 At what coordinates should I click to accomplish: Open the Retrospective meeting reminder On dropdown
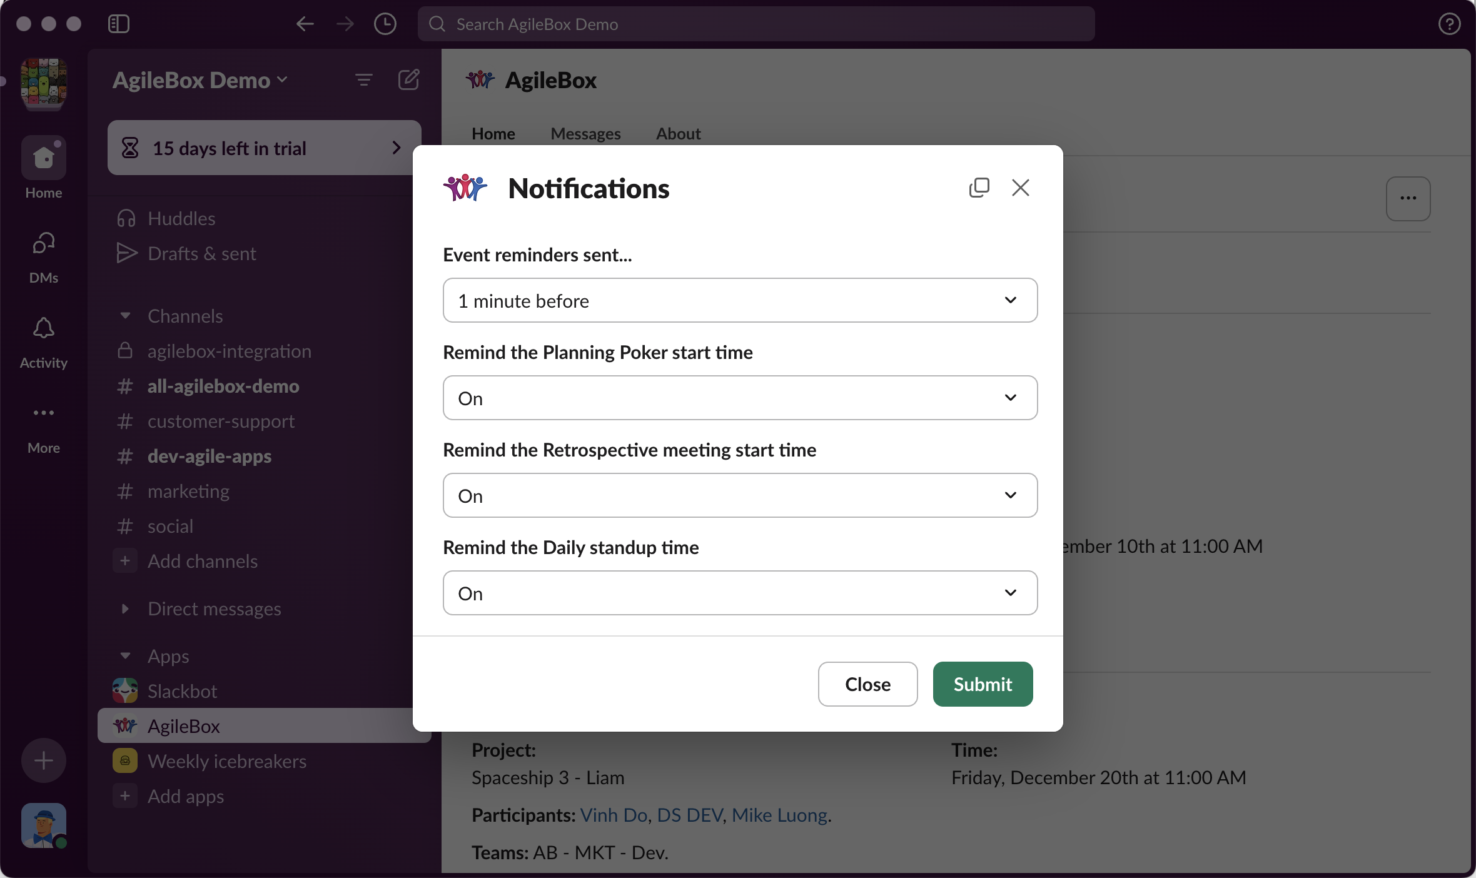point(740,495)
